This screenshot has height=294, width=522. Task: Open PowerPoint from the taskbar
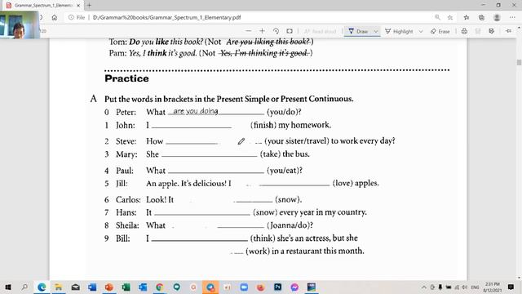tap(109, 287)
